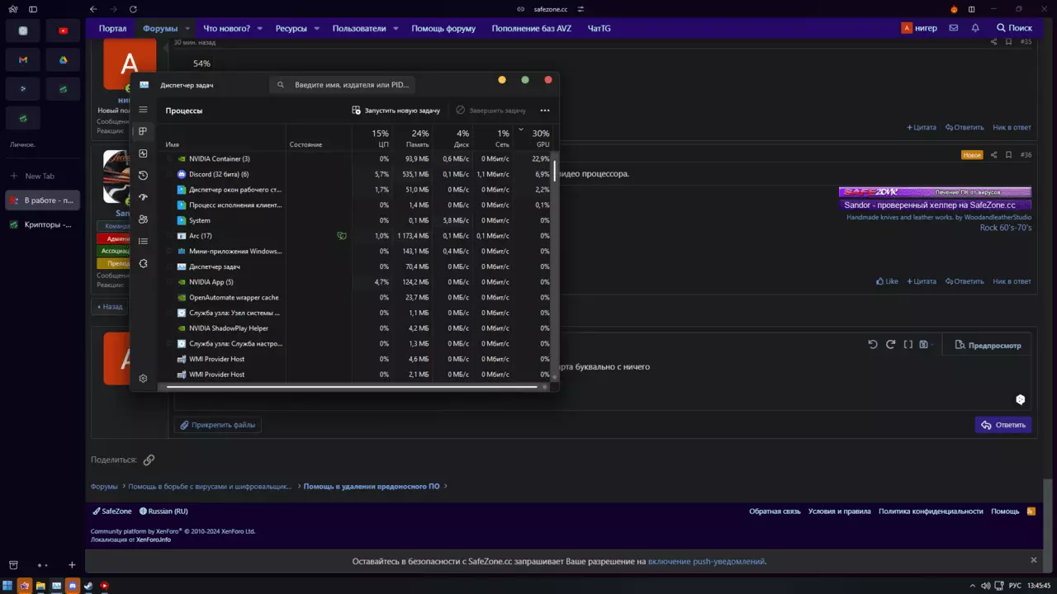The width and height of the screenshot is (1057, 594).
Task: Open pinned YouTube favorite in Arc sidebar
Action: [63, 31]
